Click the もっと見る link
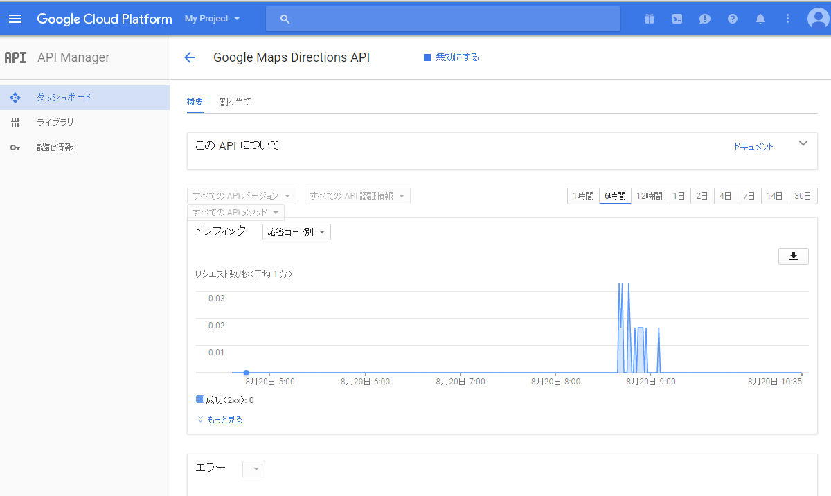The width and height of the screenshot is (831, 496). tap(225, 420)
